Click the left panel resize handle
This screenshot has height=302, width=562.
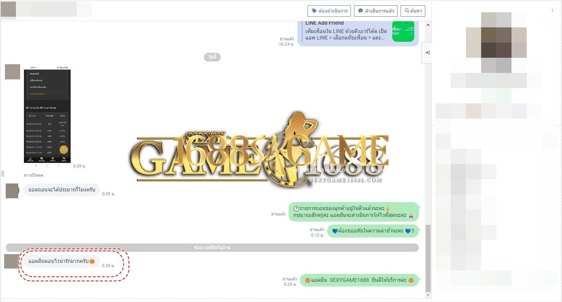point(3,174)
